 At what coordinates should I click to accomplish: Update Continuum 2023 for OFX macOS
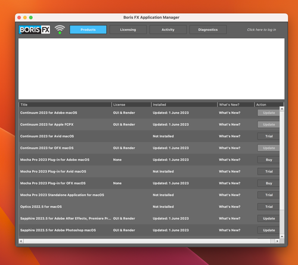point(269,148)
